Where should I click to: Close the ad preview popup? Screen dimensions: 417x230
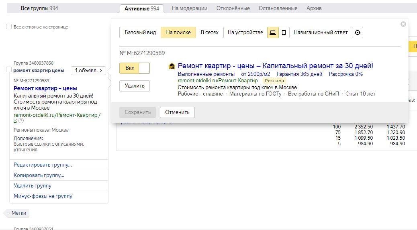pos(403,24)
